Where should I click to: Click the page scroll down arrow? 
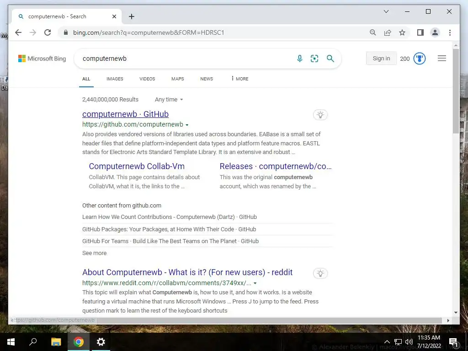click(456, 313)
